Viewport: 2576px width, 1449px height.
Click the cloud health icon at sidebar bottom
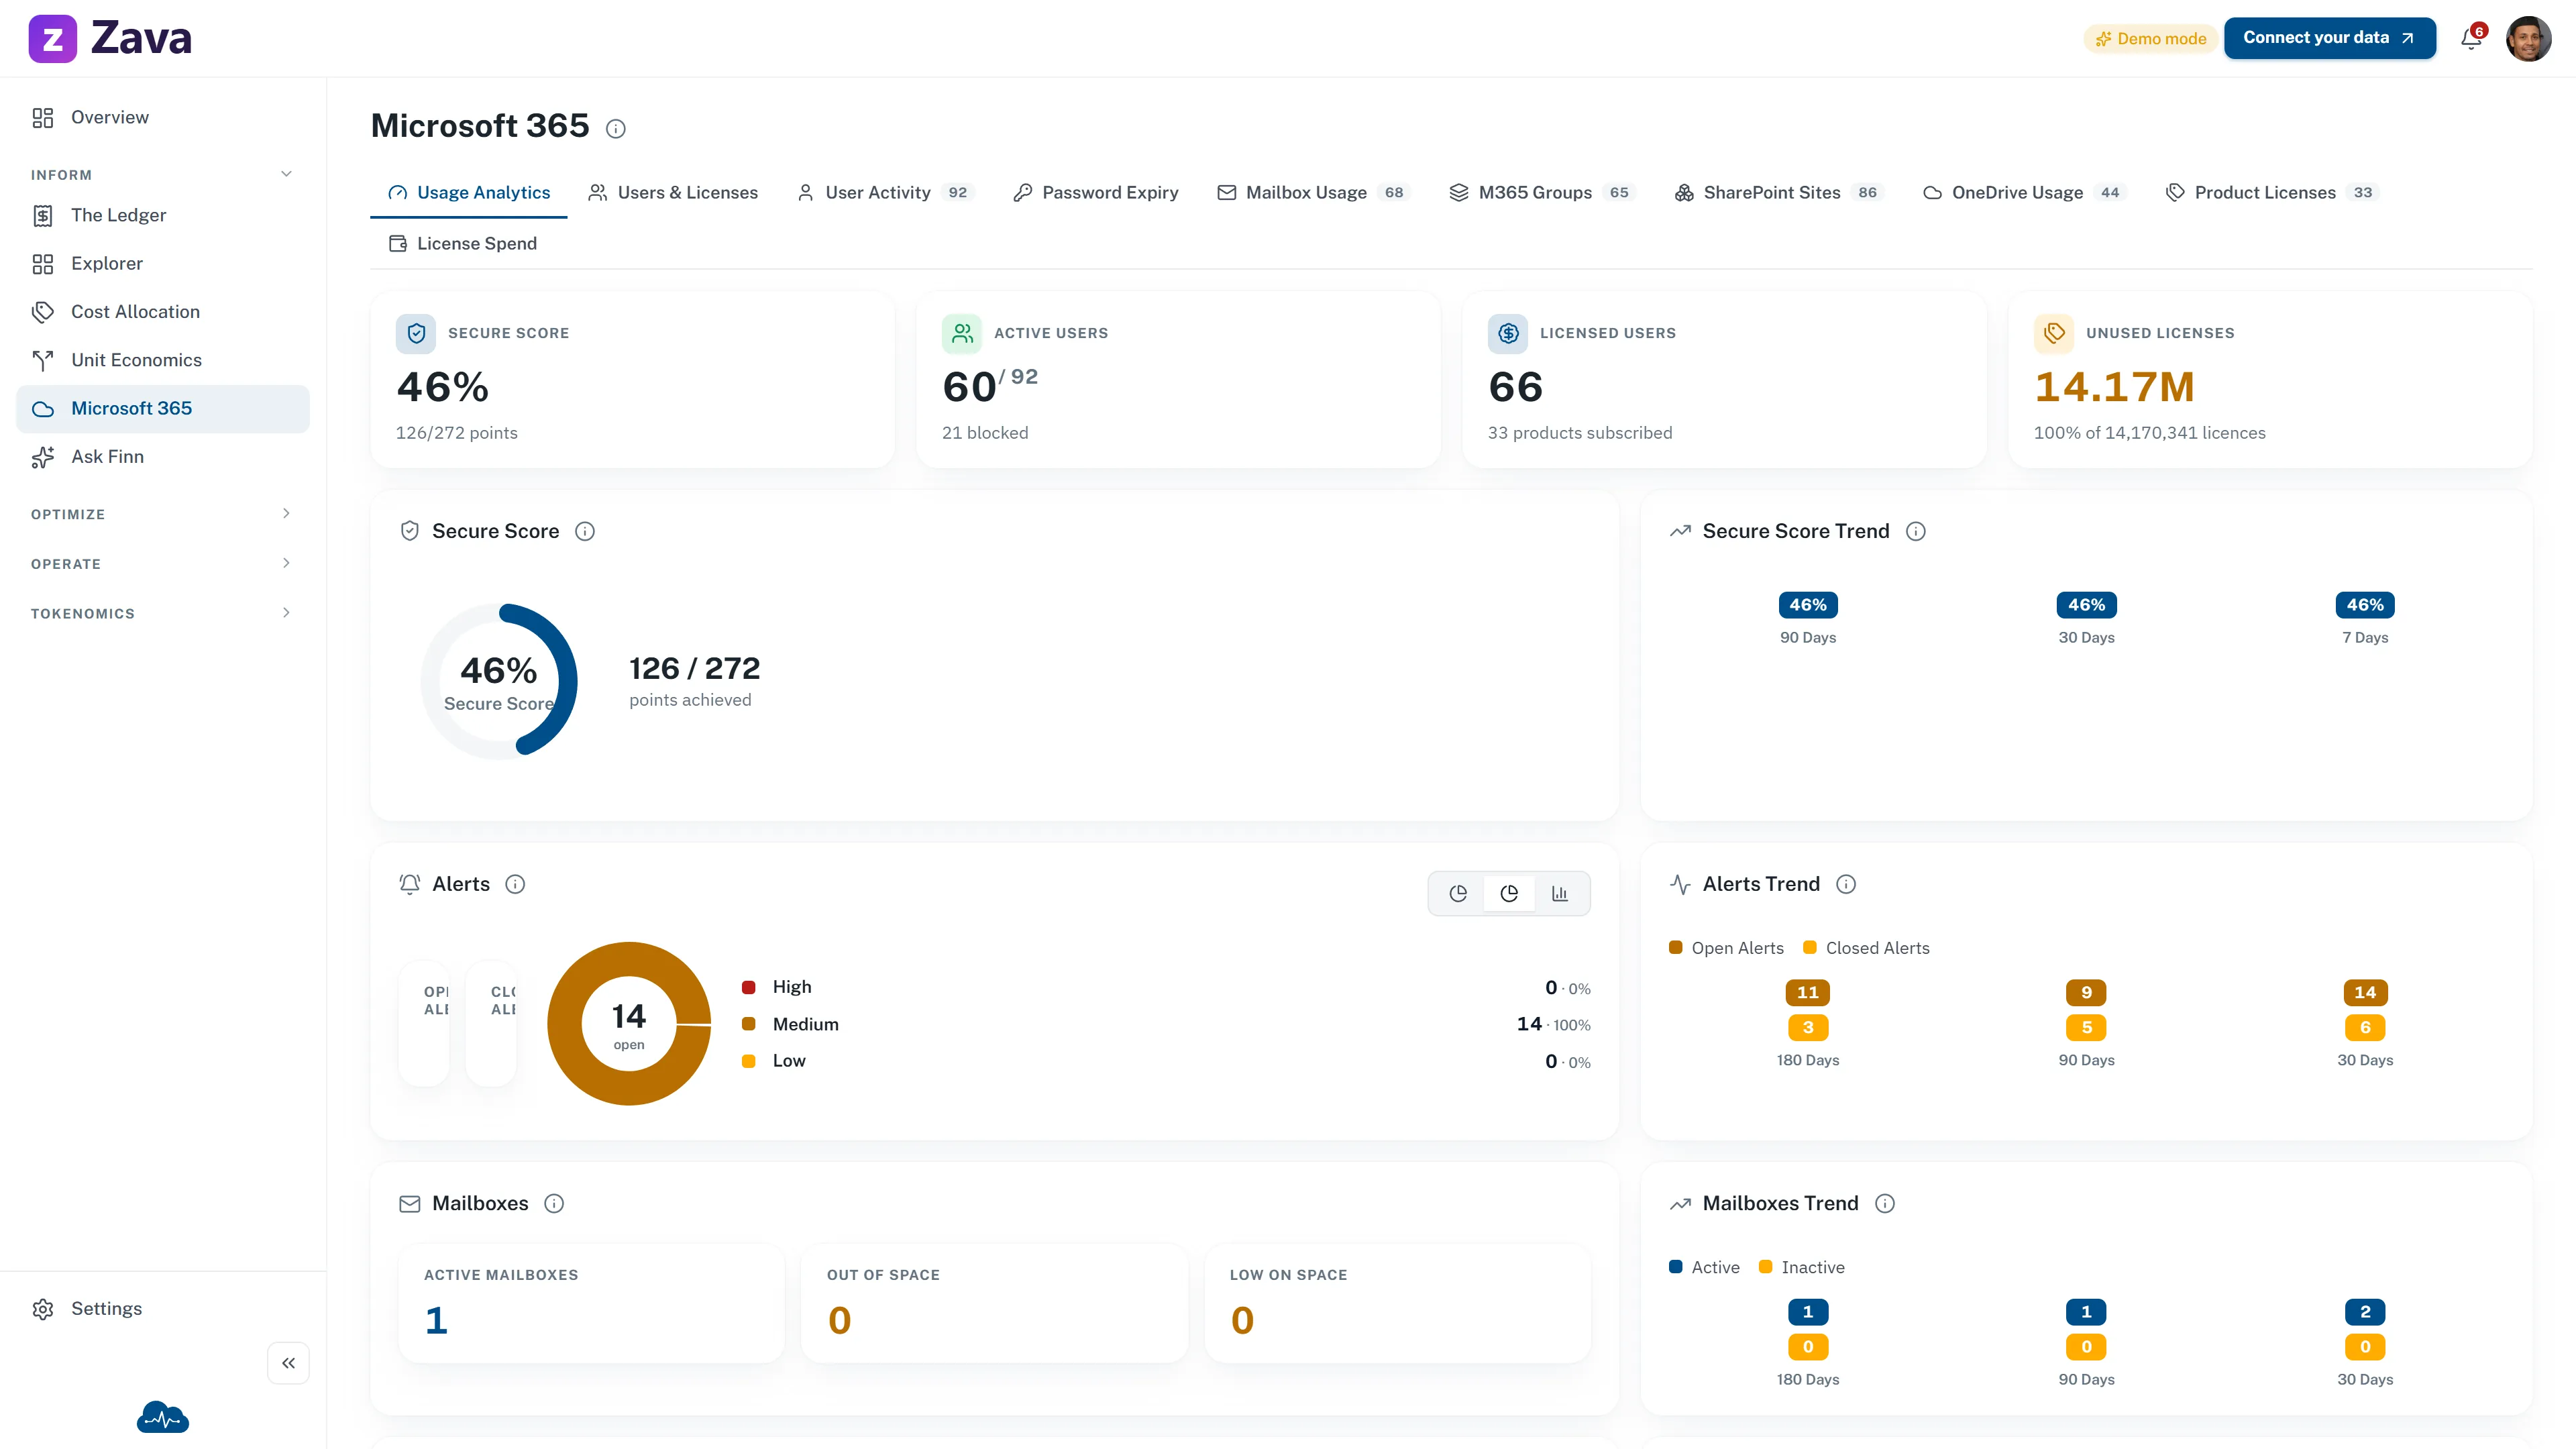(x=163, y=1418)
